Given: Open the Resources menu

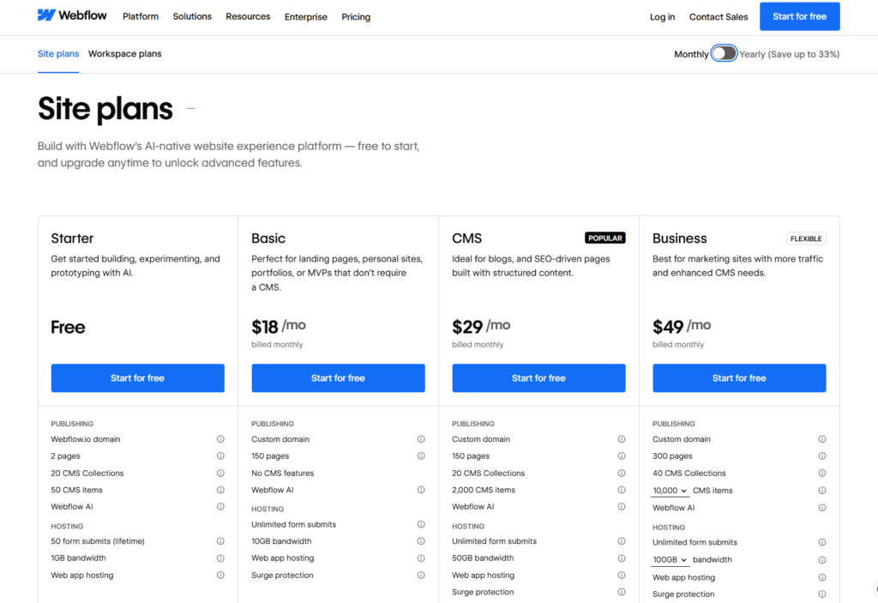Looking at the screenshot, I should coord(248,17).
